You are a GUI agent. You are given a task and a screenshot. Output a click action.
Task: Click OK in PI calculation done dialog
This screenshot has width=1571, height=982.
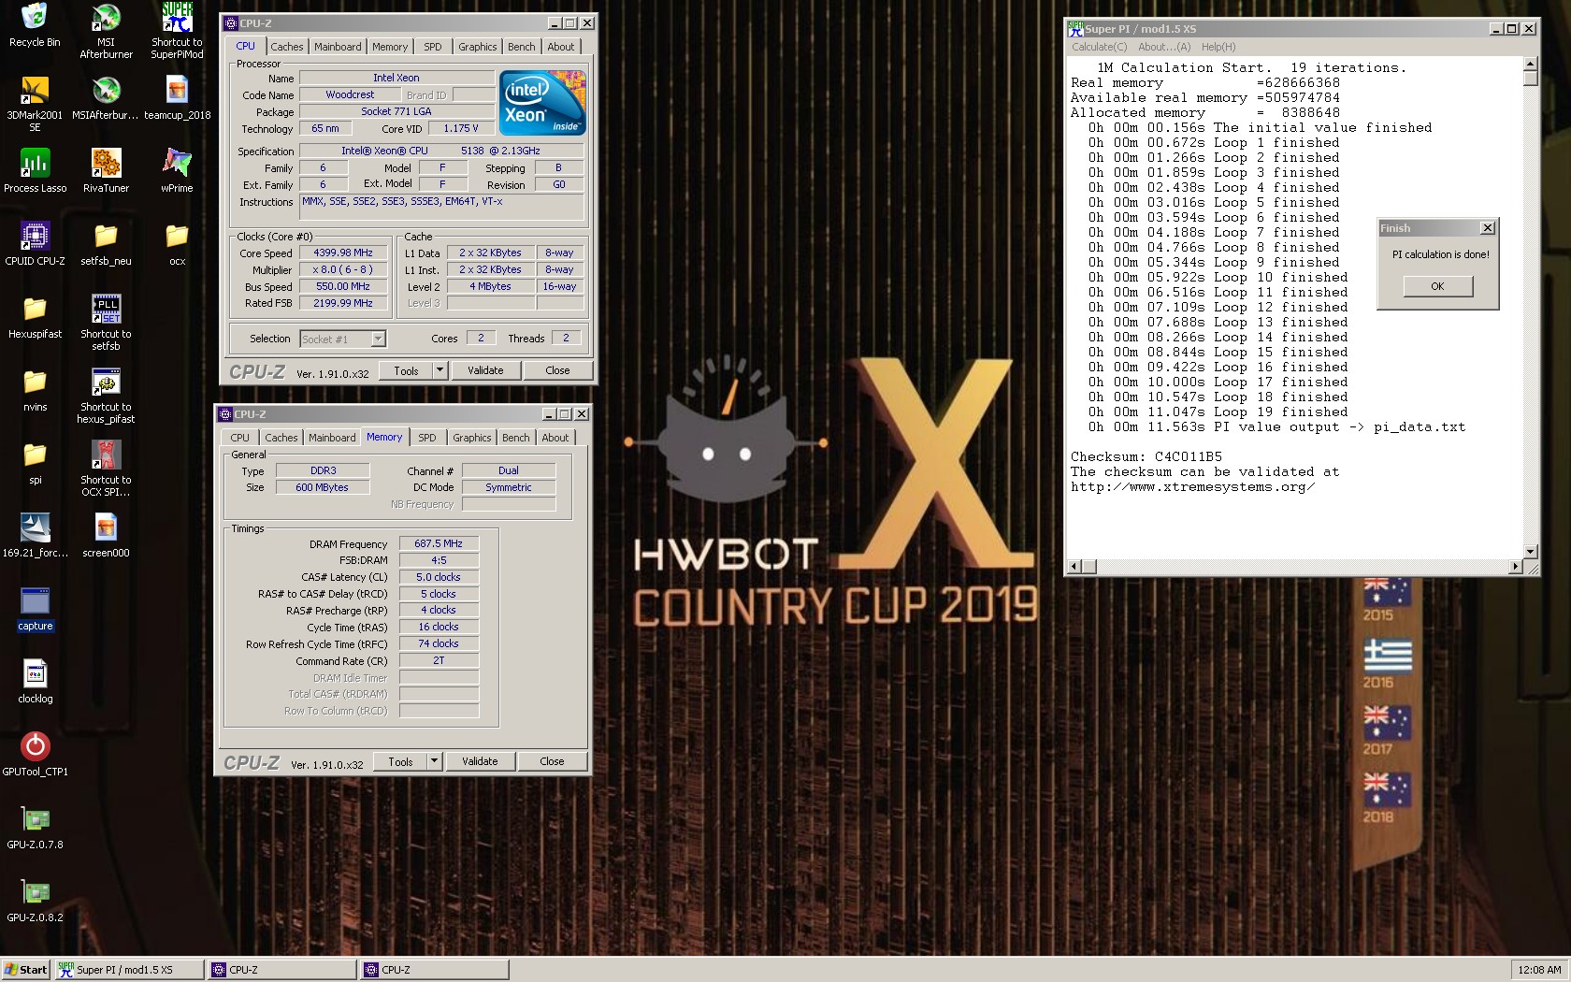click(x=1437, y=286)
